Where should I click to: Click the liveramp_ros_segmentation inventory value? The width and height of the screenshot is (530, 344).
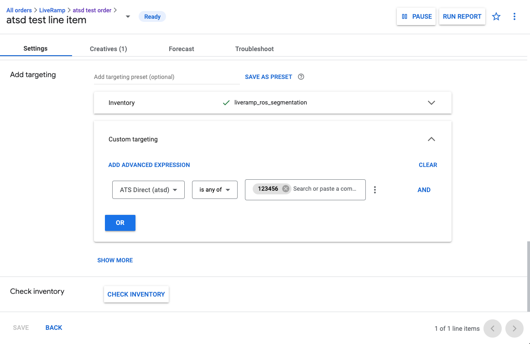pos(270,103)
